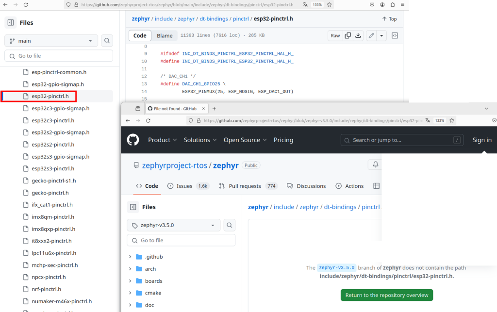Image resolution: width=497 pixels, height=312 pixels.
Task: Click the back window address bar URL
Action: pyautogui.click(x=187, y=5)
